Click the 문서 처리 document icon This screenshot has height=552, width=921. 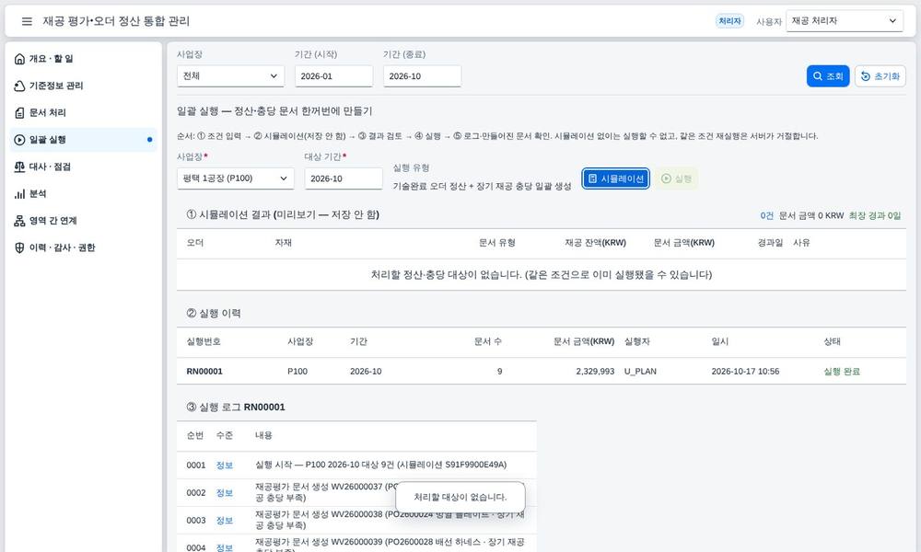point(19,112)
